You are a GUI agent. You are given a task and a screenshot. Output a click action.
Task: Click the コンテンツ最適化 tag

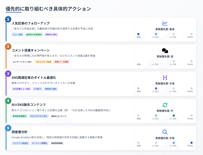tap(21, 143)
